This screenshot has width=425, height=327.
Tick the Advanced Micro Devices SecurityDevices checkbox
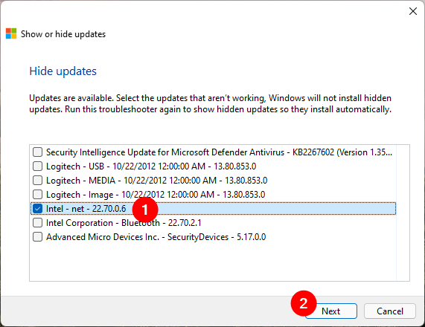tap(37, 237)
